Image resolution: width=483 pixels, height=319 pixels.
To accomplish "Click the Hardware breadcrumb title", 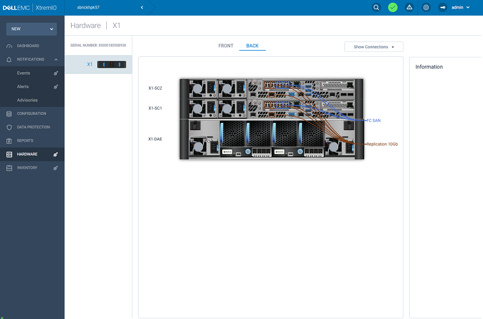I will tap(86, 25).
